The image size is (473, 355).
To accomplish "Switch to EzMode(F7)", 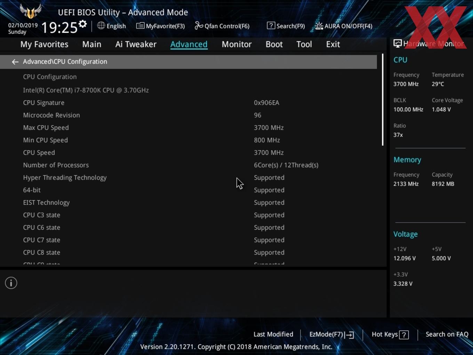I will [x=331, y=334].
